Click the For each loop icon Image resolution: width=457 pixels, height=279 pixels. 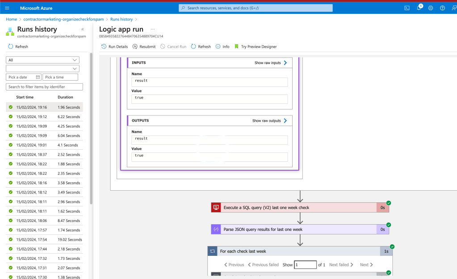(213, 251)
